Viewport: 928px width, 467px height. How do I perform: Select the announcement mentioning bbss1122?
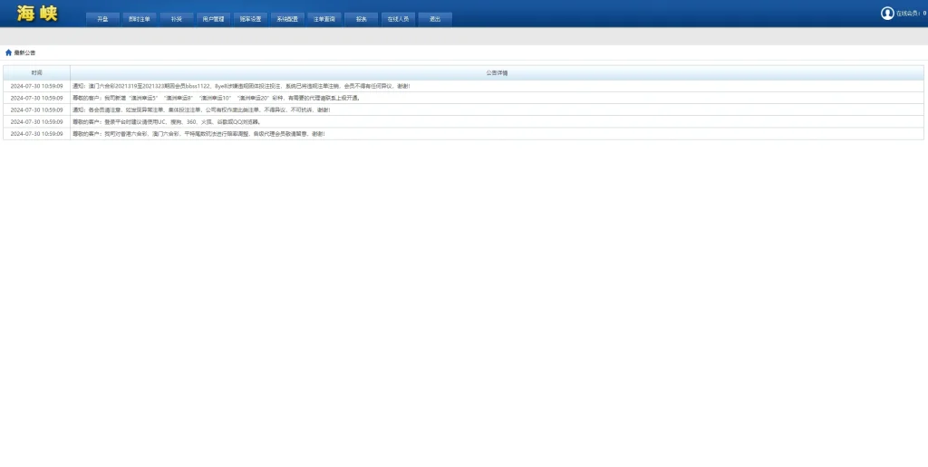241,86
